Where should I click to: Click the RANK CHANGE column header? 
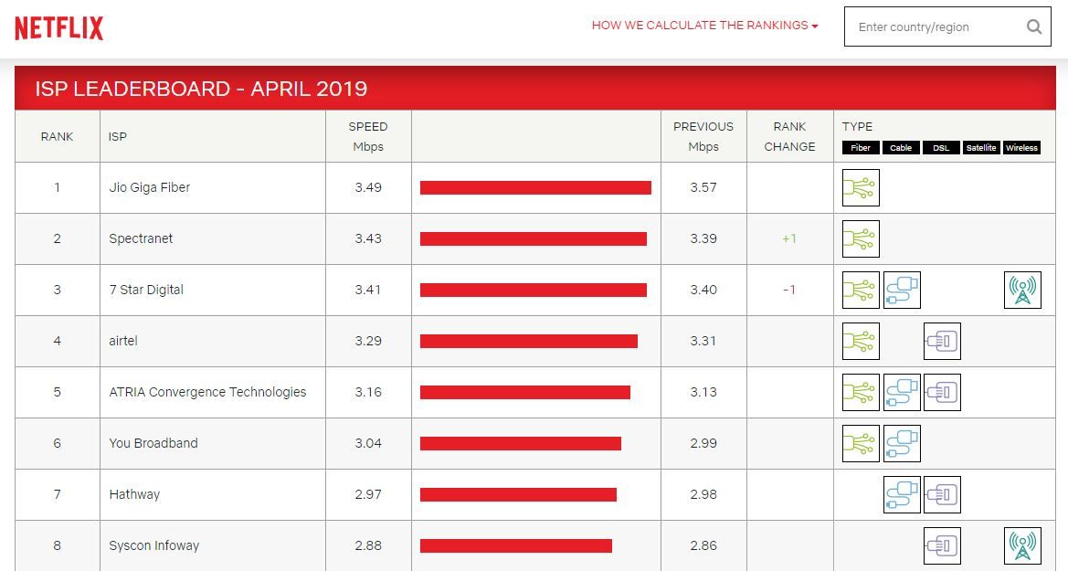tap(789, 136)
